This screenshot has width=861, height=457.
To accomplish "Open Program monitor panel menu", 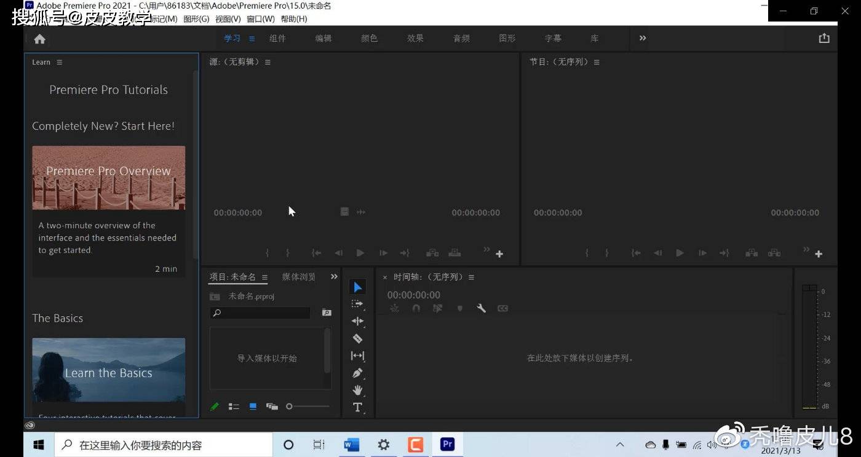I will pos(597,62).
